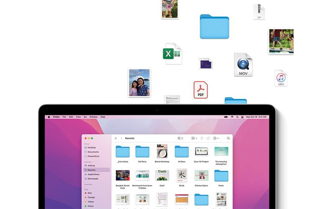
Task: Open the More actions ellipsis dropdown
Action: click(x=216, y=138)
